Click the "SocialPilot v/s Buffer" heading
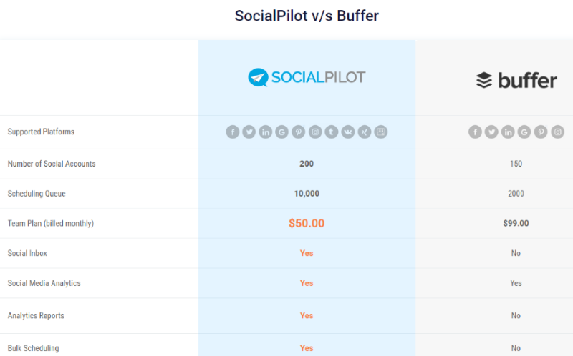 (307, 16)
